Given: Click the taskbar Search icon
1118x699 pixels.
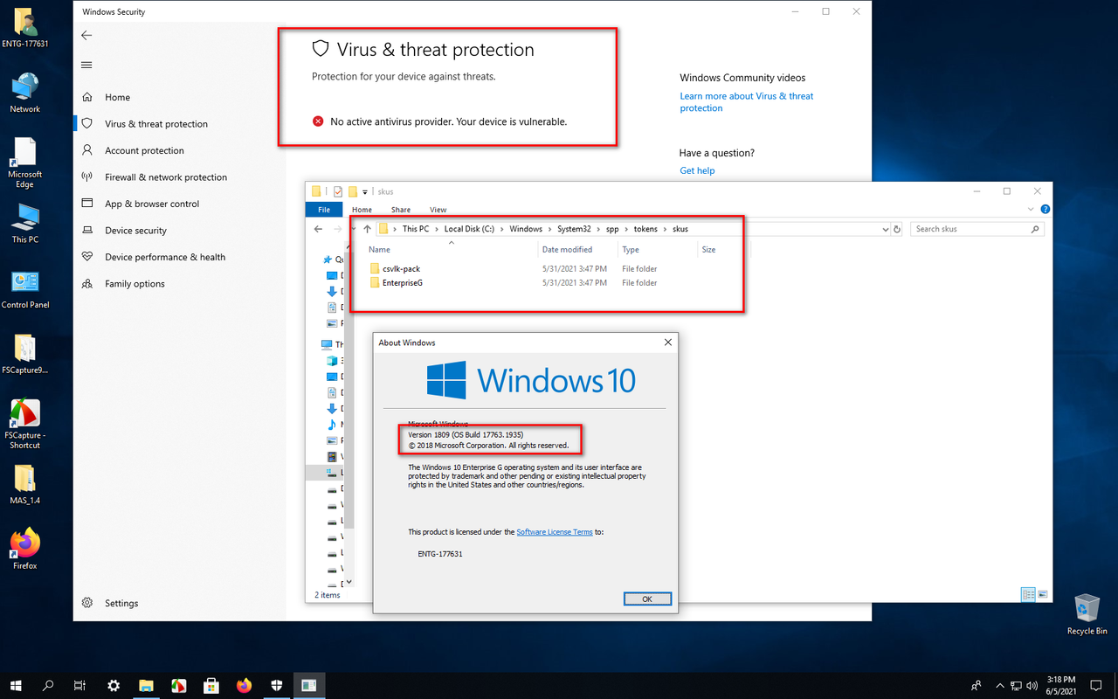Looking at the screenshot, I should [x=48, y=686].
